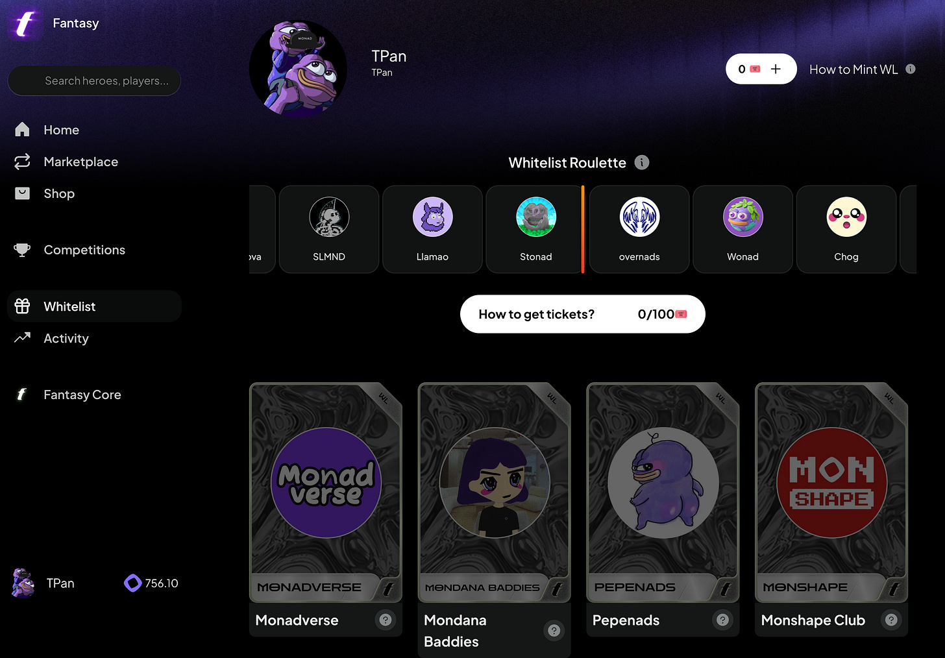
Task: Click the Pepenads question mark icon
Action: (x=722, y=620)
